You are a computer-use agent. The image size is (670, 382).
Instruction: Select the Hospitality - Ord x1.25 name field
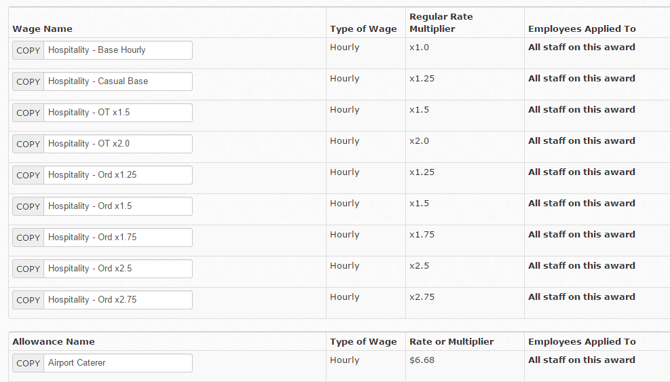[118, 175]
